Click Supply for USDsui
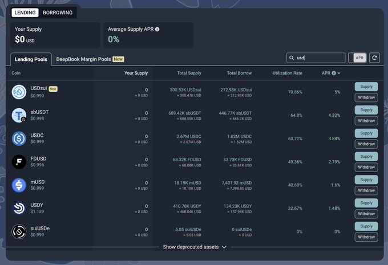Screen dimensions: 388x265 [366, 87]
